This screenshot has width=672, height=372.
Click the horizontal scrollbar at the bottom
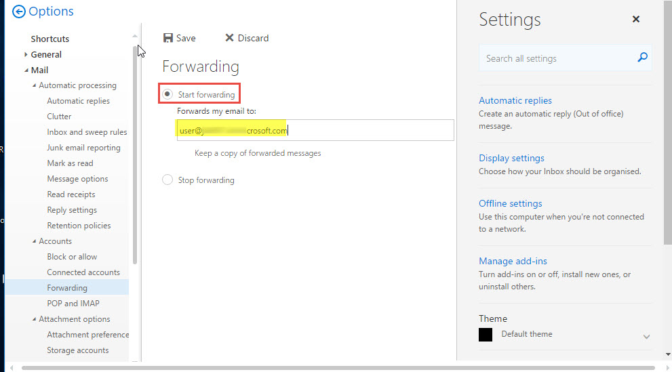coord(338,368)
